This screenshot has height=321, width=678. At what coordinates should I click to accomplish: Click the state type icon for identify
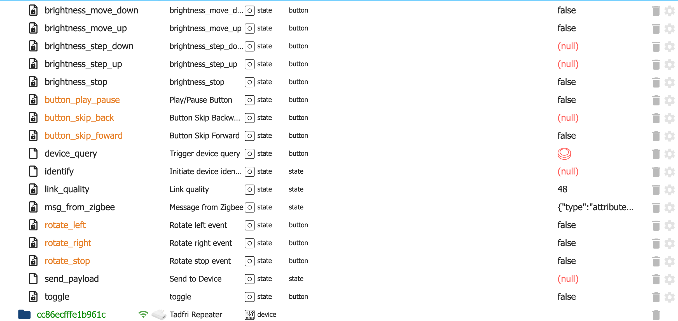(x=249, y=172)
